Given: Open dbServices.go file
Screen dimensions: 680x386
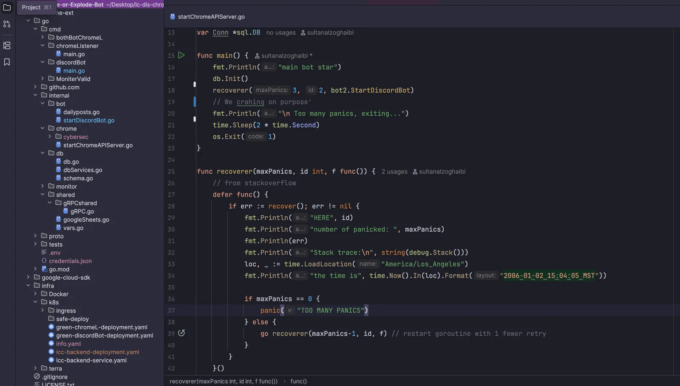Looking at the screenshot, I should (82, 170).
